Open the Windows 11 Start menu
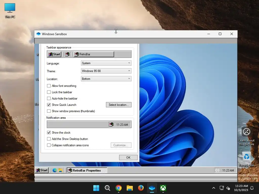This screenshot has height=194, width=259. click(96, 188)
